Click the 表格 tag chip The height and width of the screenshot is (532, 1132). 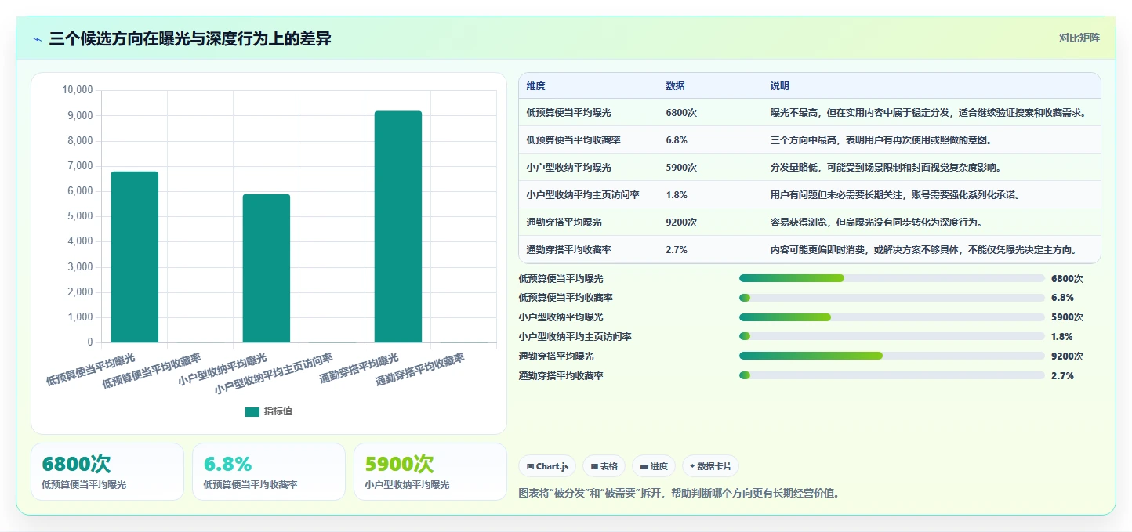coord(604,466)
